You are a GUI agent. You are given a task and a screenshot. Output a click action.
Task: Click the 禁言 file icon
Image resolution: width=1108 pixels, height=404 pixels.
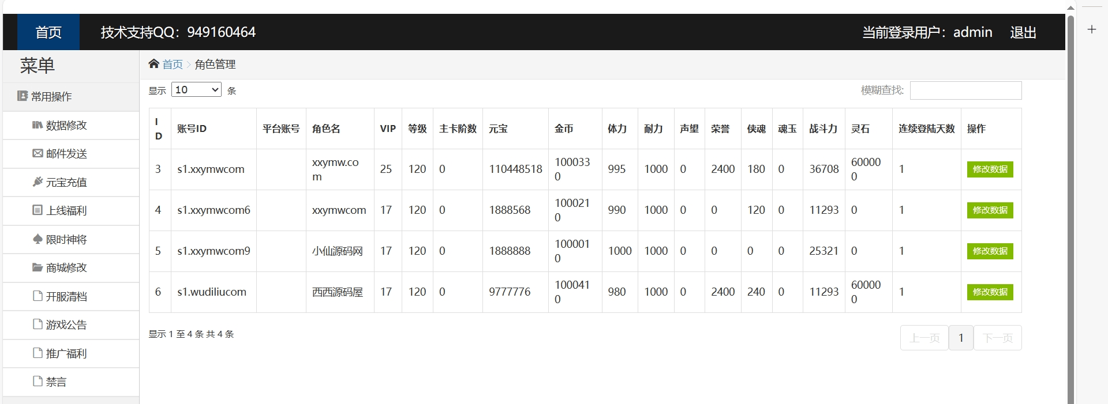coord(38,381)
